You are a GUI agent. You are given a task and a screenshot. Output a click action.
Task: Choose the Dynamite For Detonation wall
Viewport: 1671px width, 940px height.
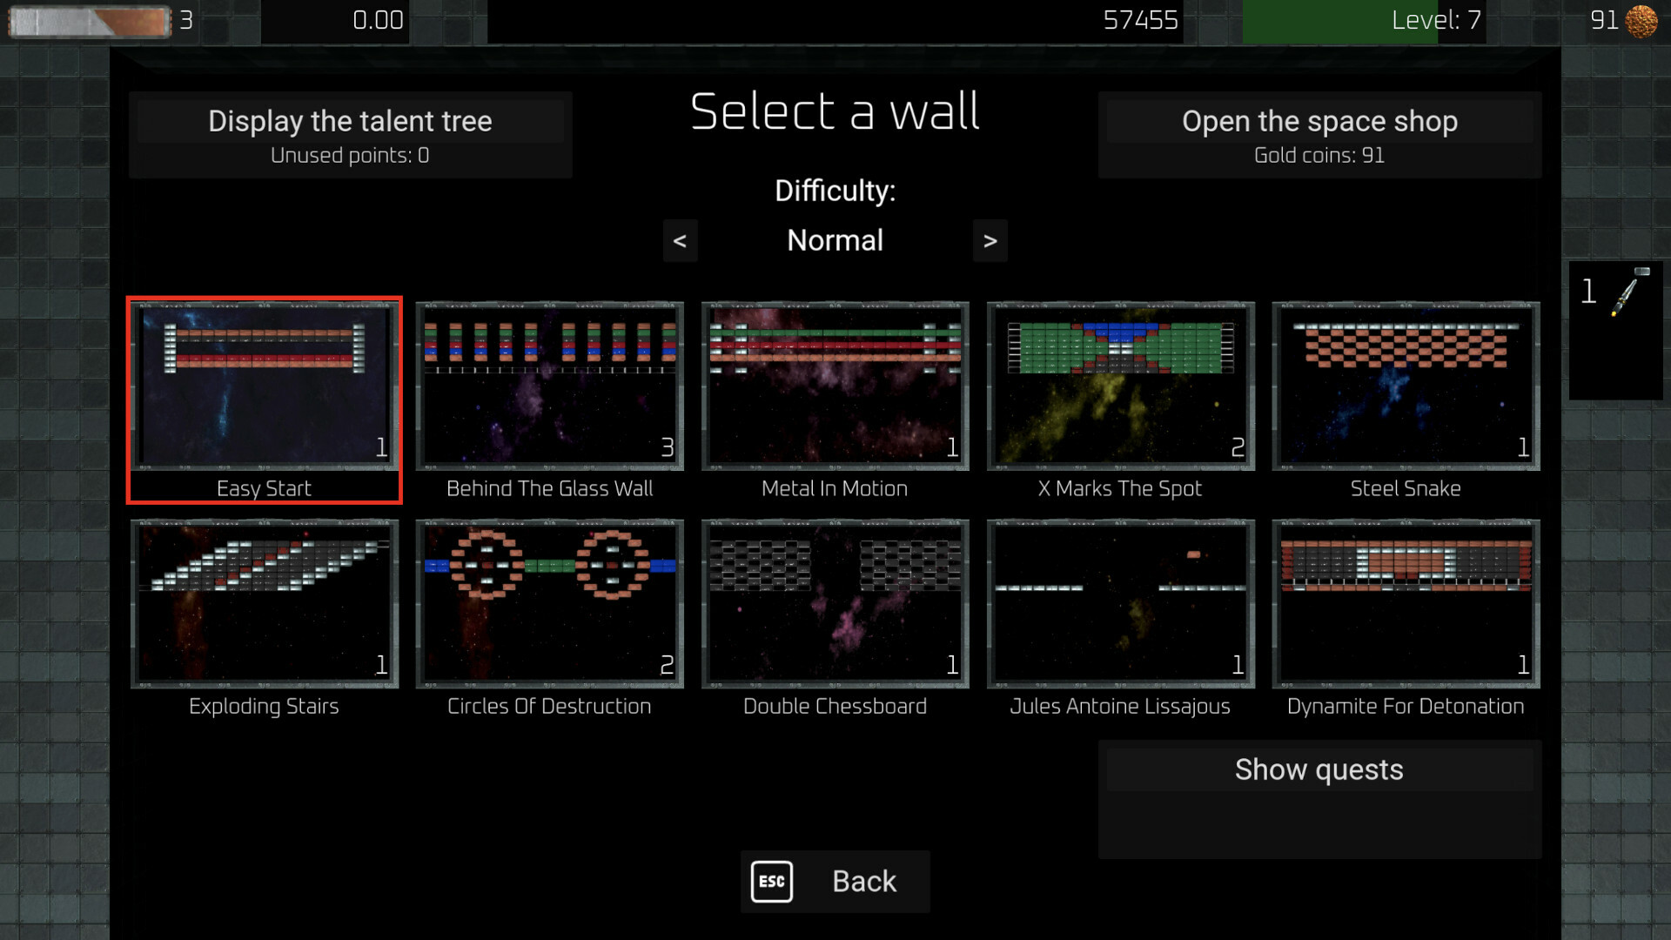(x=1404, y=603)
